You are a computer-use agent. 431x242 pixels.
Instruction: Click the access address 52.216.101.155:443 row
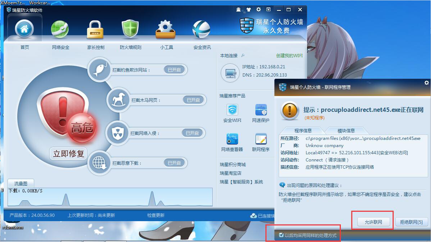(x=344, y=153)
